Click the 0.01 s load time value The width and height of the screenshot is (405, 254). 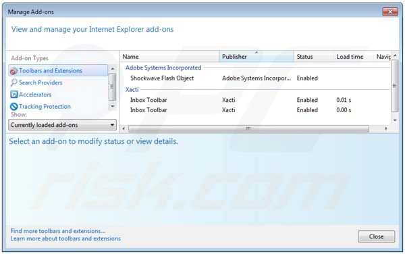pyautogui.click(x=344, y=100)
